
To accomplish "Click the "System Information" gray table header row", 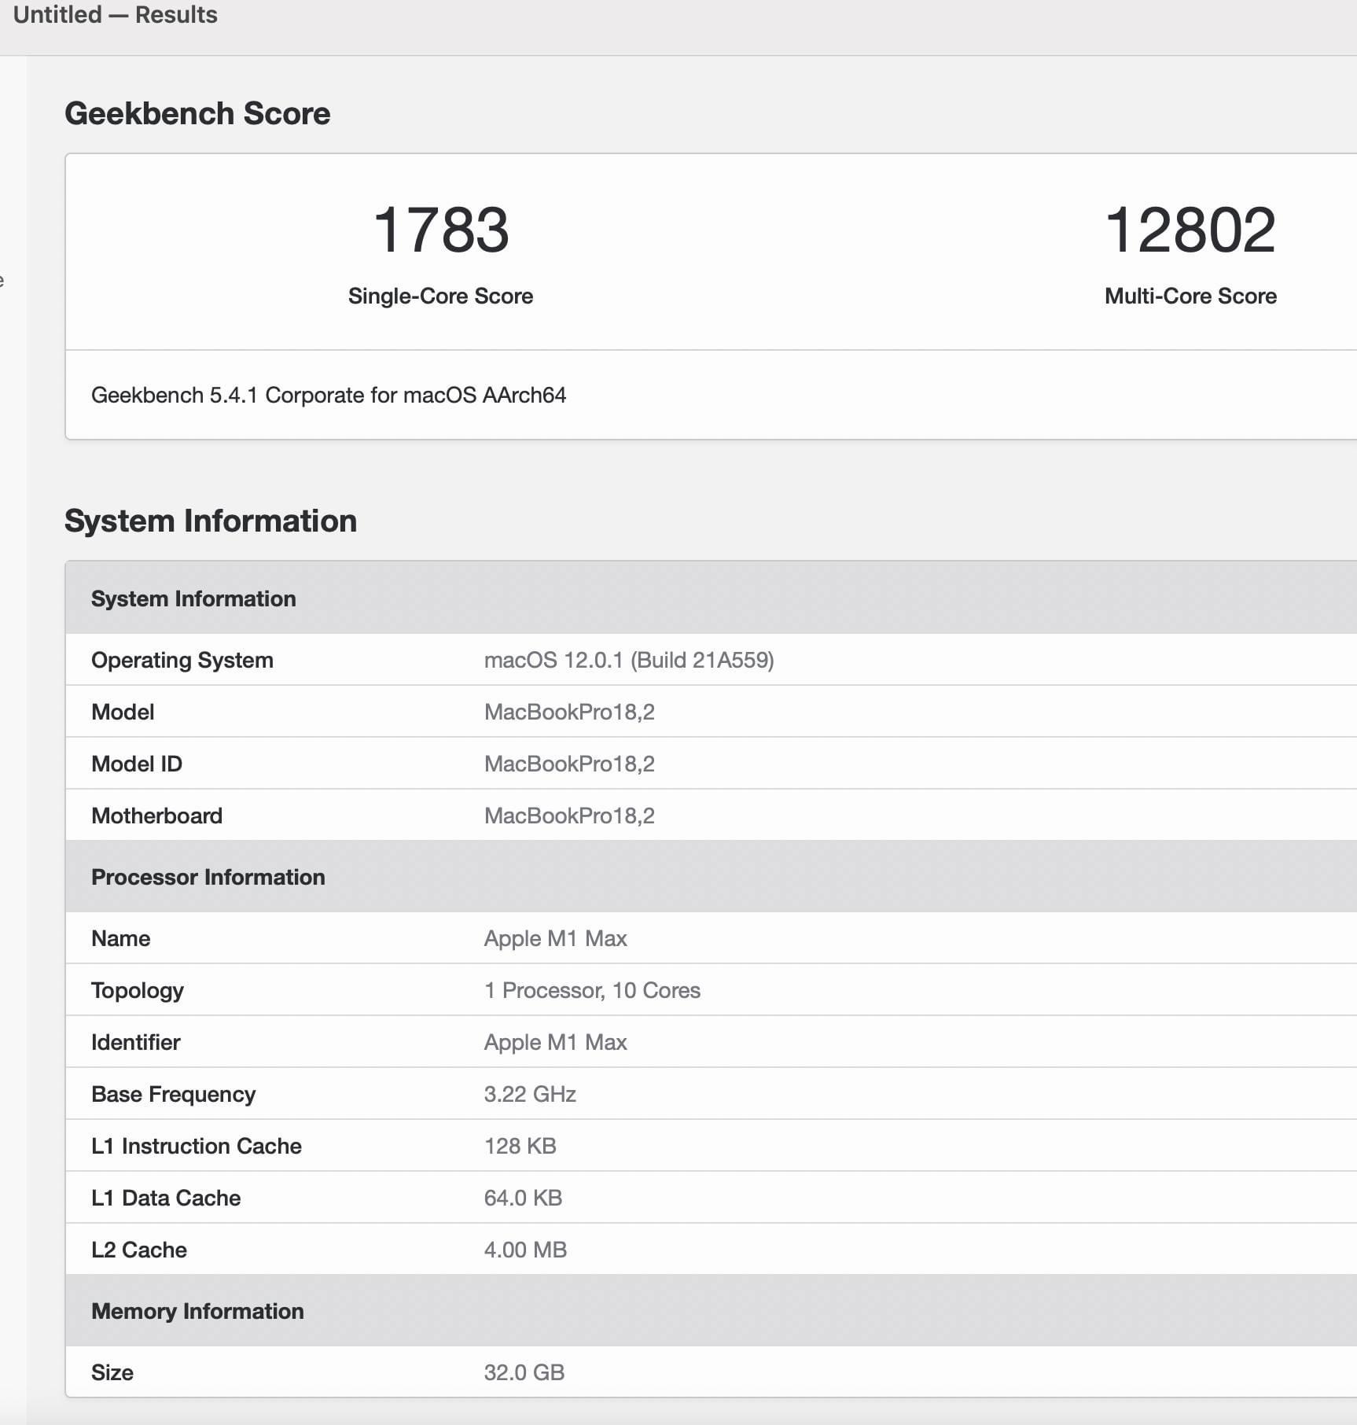I will point(711,598).
